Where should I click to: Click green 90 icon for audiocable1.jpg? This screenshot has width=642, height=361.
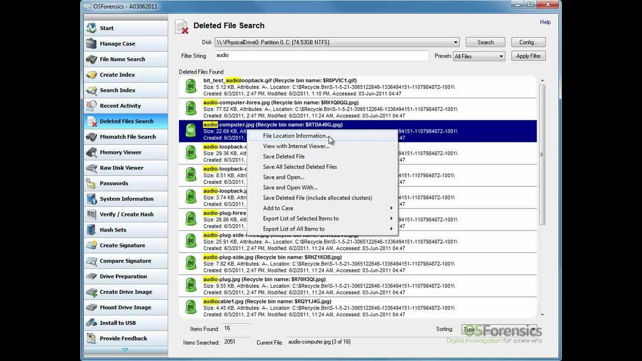click(191, 307)
